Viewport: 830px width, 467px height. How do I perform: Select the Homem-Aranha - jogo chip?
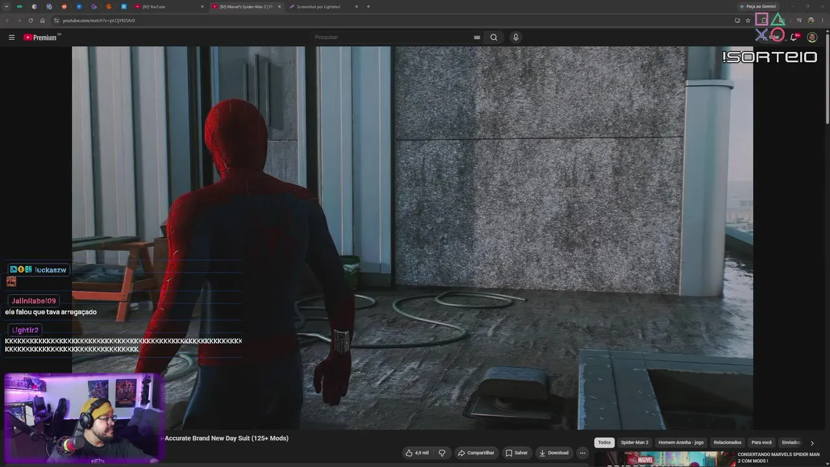click(x=681, y=442)
